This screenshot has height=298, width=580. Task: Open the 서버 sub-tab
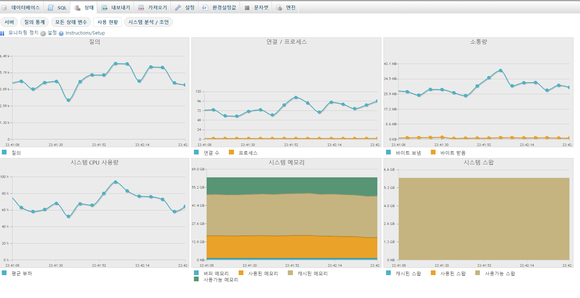(x=9, y=22)
